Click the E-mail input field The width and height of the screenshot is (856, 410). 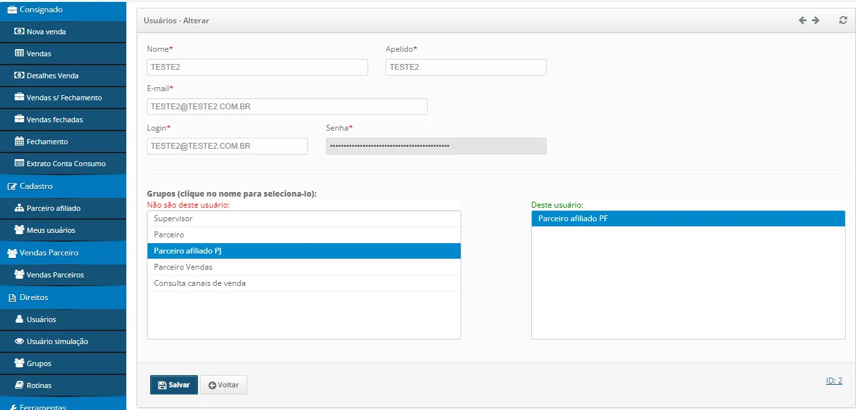pos(287,107)
